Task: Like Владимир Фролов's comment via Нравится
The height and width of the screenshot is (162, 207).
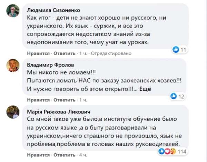Action: click(x=38, y=100)
